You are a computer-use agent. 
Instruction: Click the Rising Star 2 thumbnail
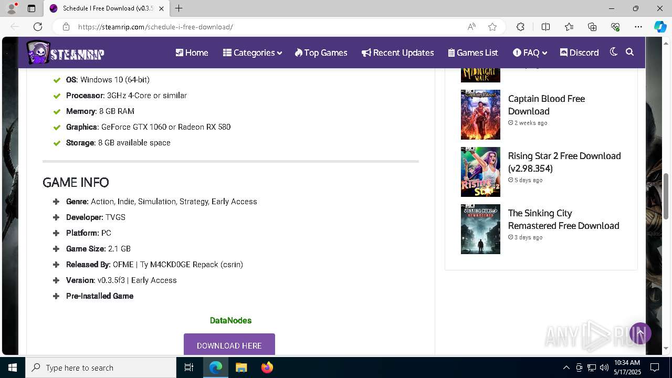480,172
